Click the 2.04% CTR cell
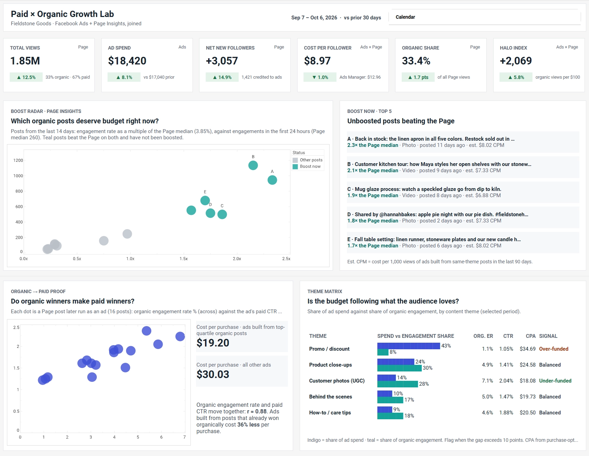The image size is (589, 456). tap(506, 381)
